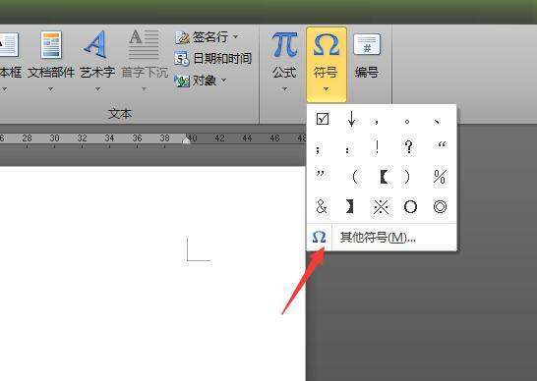Open the 公式 dropdown arrow

coord(284,89)
